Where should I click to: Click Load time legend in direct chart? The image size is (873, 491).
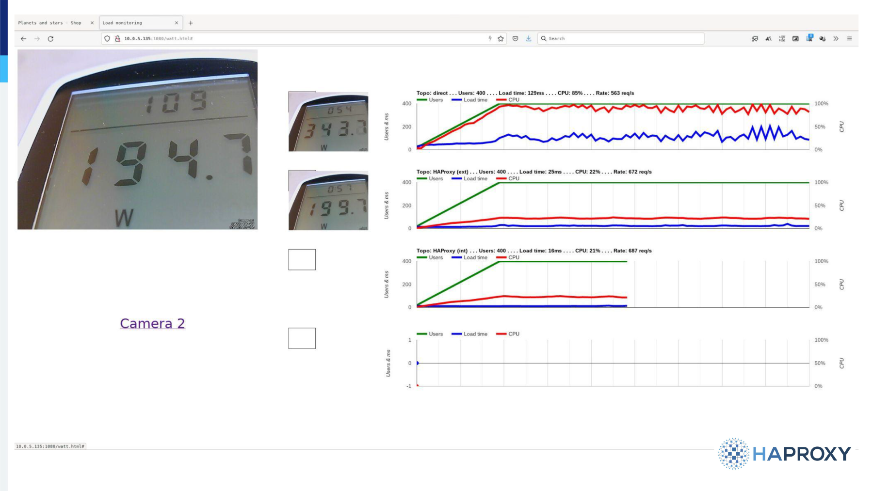click(469, 100)
